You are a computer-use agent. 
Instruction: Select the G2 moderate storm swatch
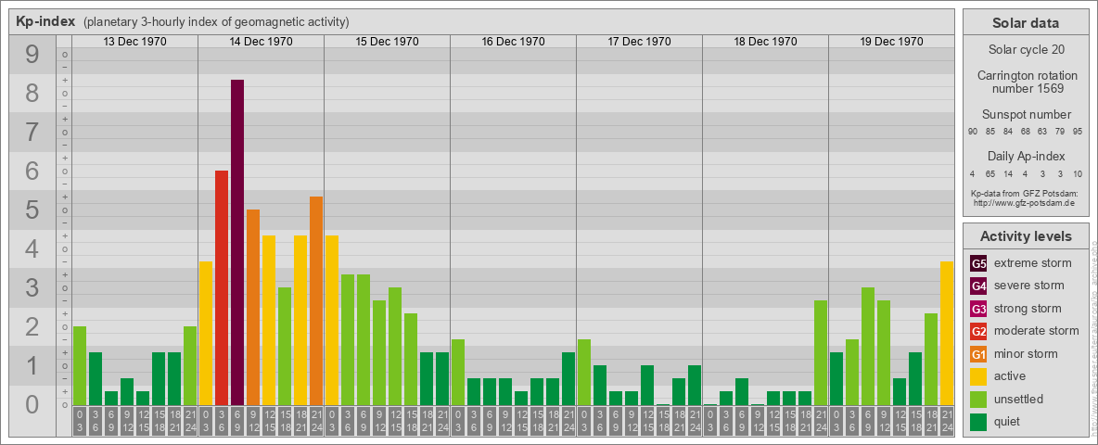coord(978,331)
